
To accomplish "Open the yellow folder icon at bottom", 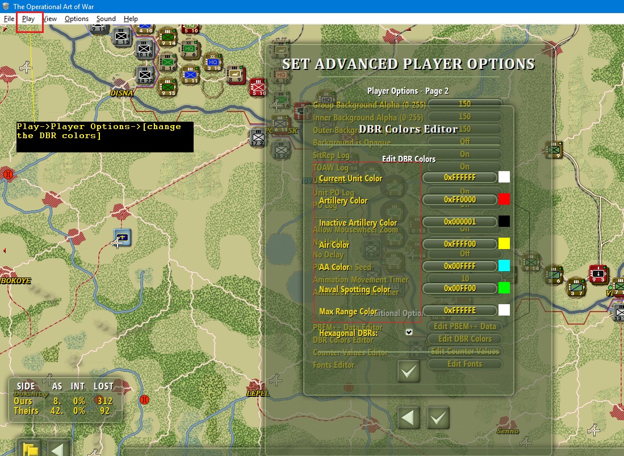I will click(x=31, y=449).
